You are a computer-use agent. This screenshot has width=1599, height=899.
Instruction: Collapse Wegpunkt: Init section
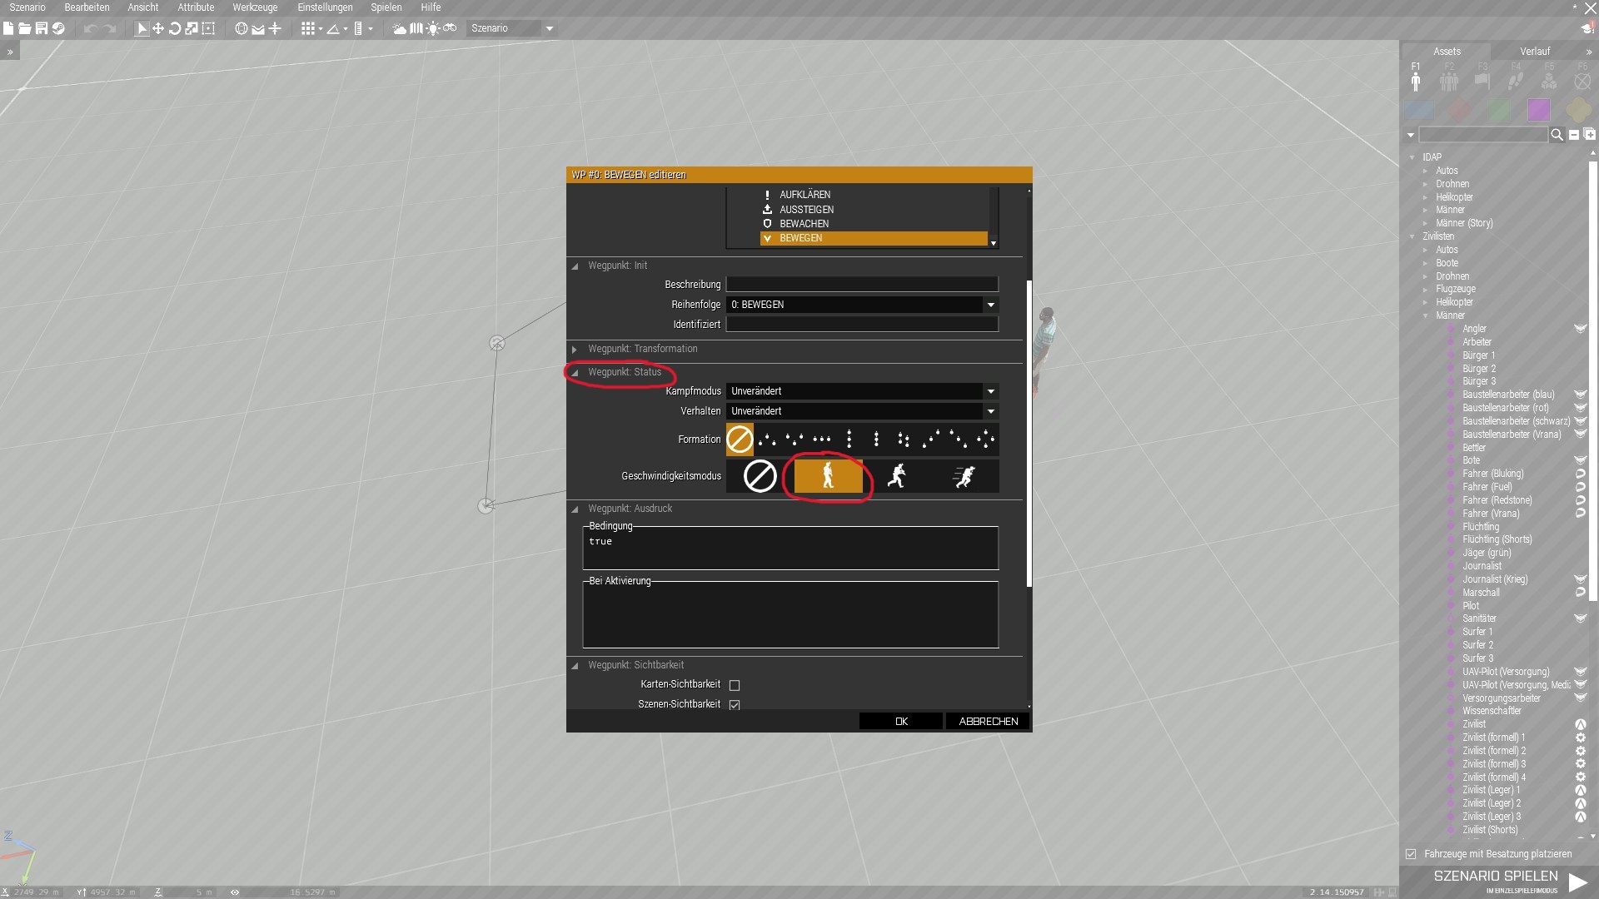(575, 266)
